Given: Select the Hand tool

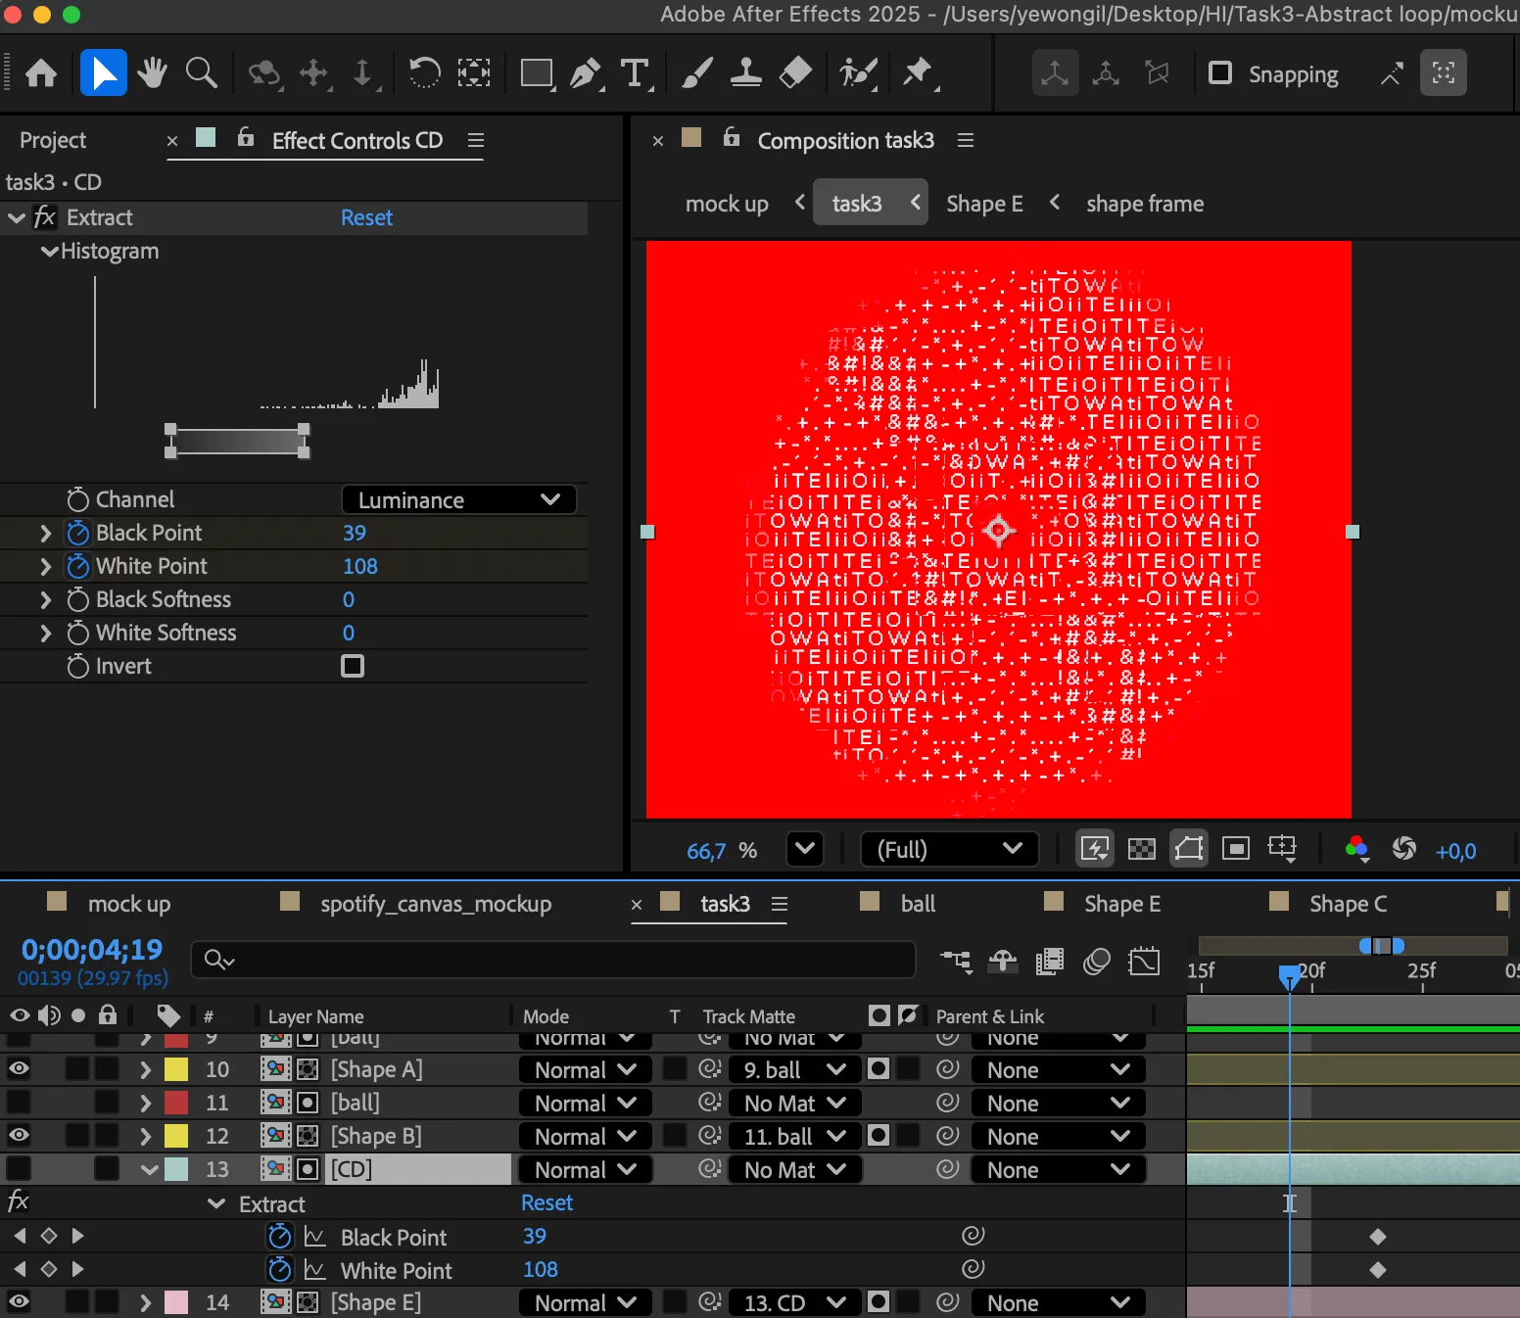Looking at the screenshot, I should pyautogui.click(x=152, y=73).
